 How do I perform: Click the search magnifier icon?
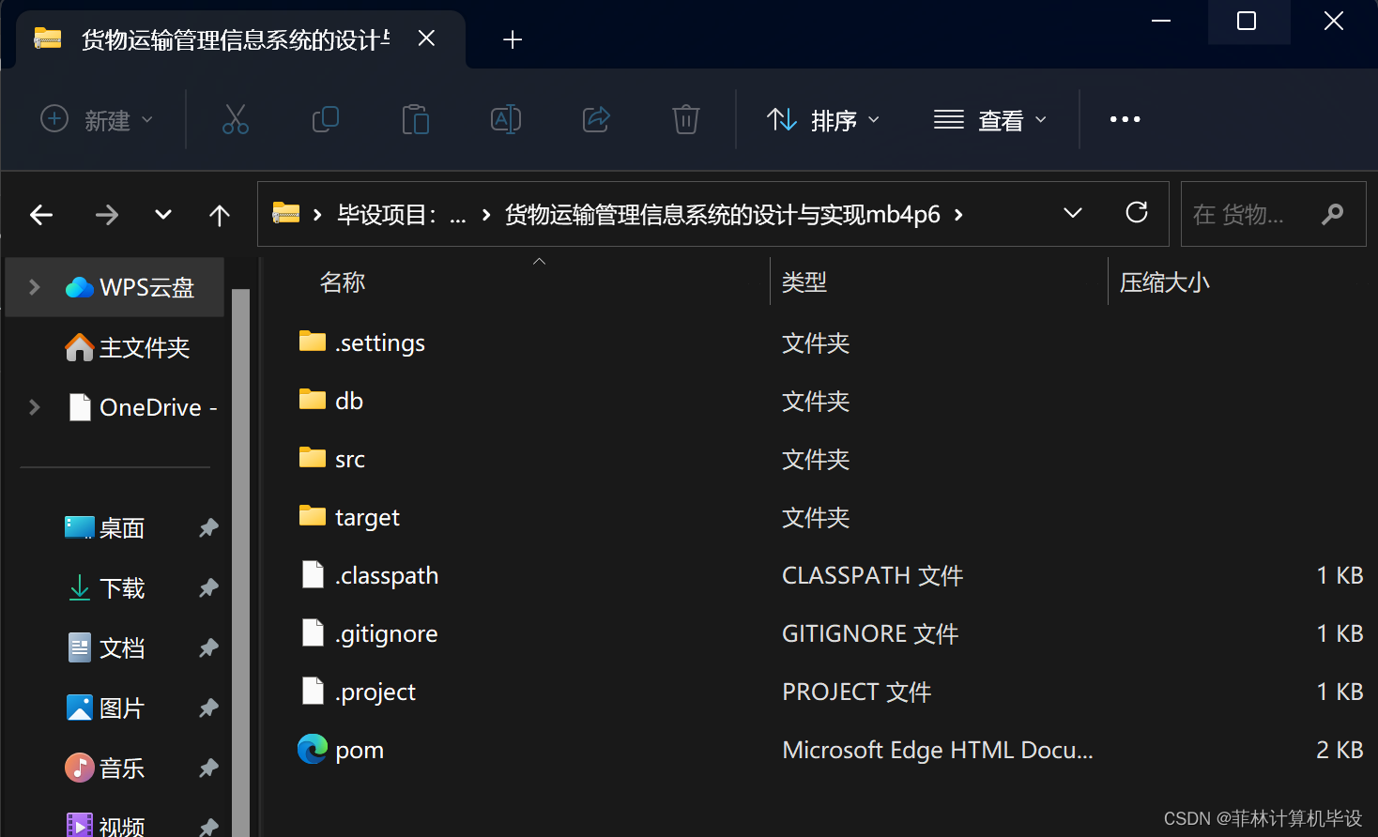(x=1332, y=215)
